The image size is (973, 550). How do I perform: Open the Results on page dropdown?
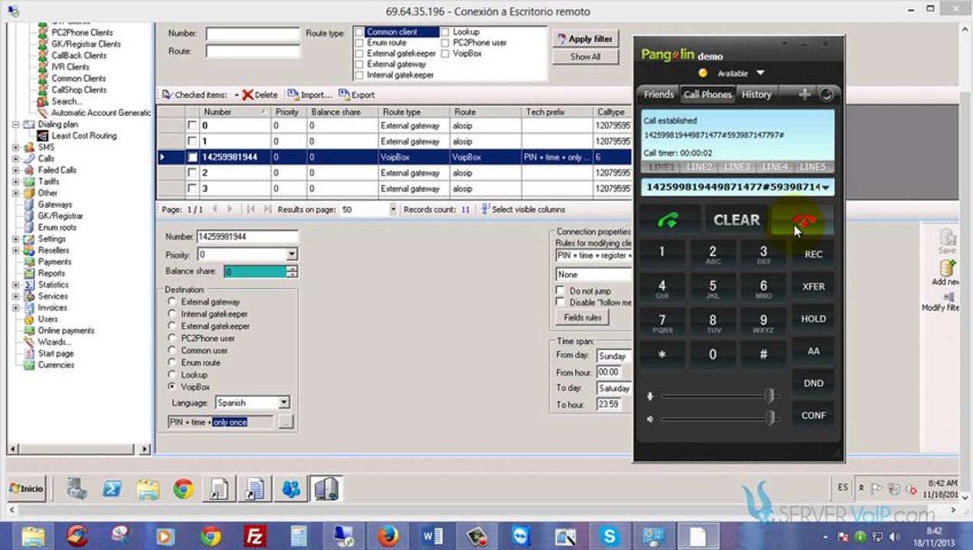coord(393,209)
